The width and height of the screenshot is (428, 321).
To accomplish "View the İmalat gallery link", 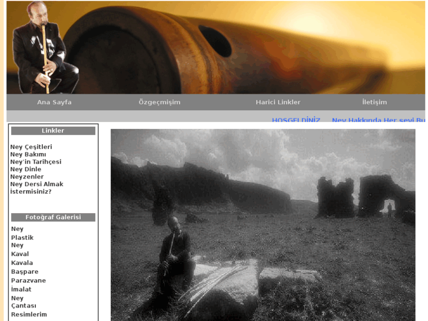I will click(x=21, y=289).
